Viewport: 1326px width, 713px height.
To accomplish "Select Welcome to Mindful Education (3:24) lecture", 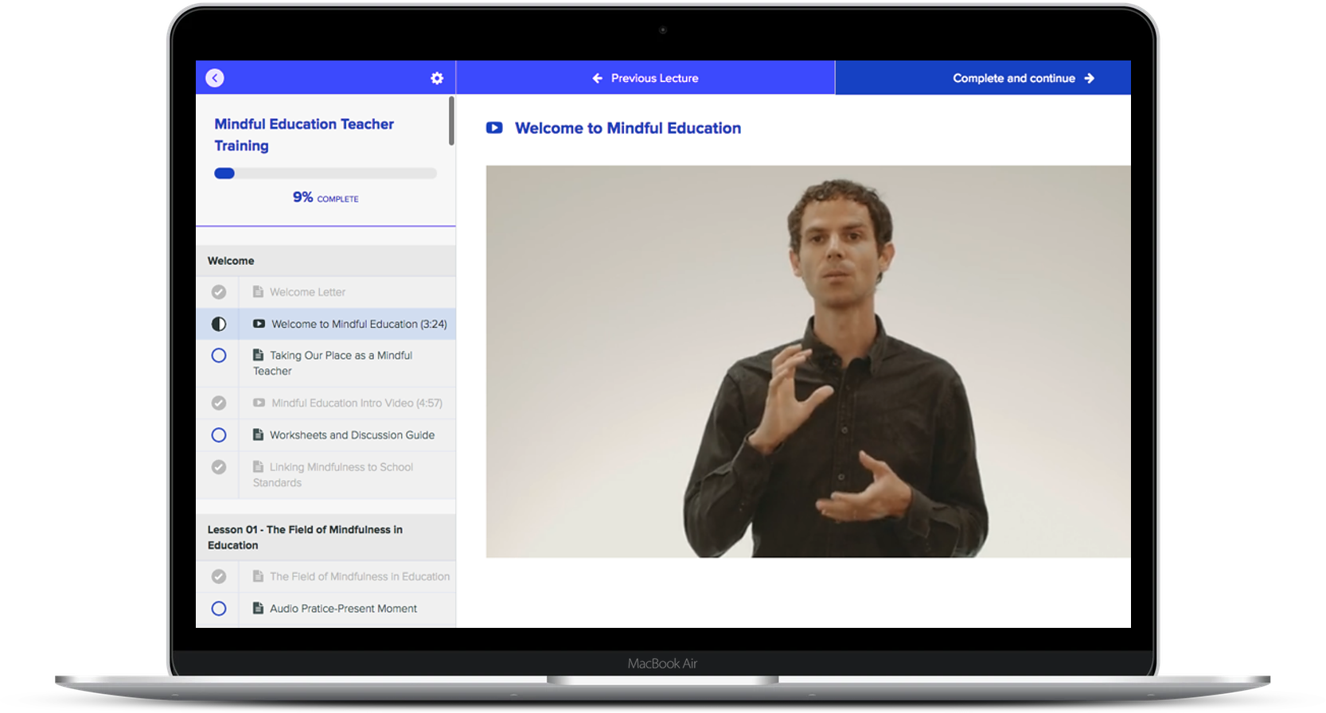I will pos(358,324).
